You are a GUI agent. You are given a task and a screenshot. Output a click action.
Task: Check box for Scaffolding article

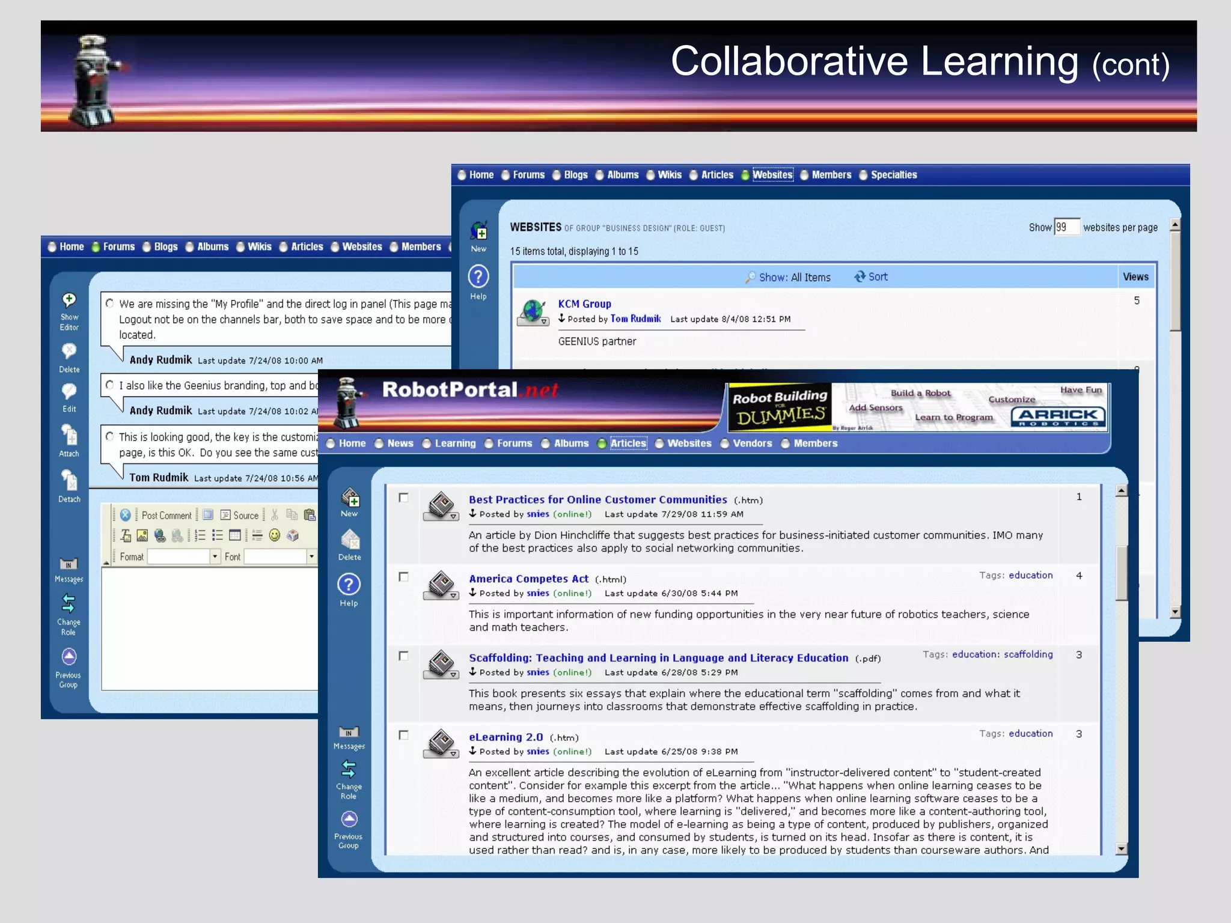pyautogui.click(x=403, y=656)
